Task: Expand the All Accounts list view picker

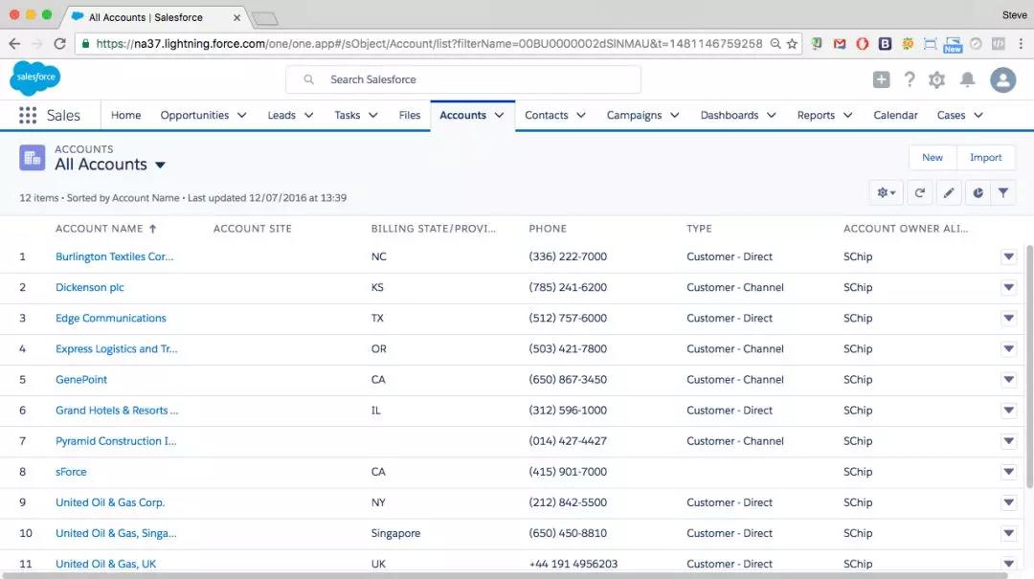Action: [160, 166]
